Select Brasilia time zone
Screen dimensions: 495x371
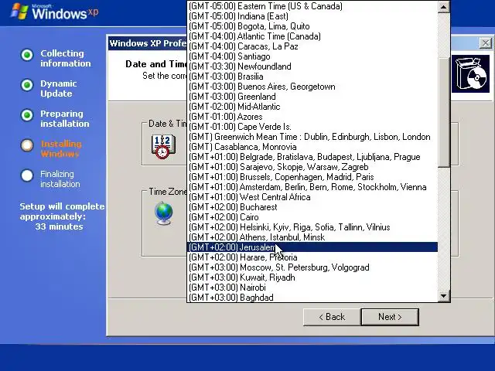tap(312, 77)
